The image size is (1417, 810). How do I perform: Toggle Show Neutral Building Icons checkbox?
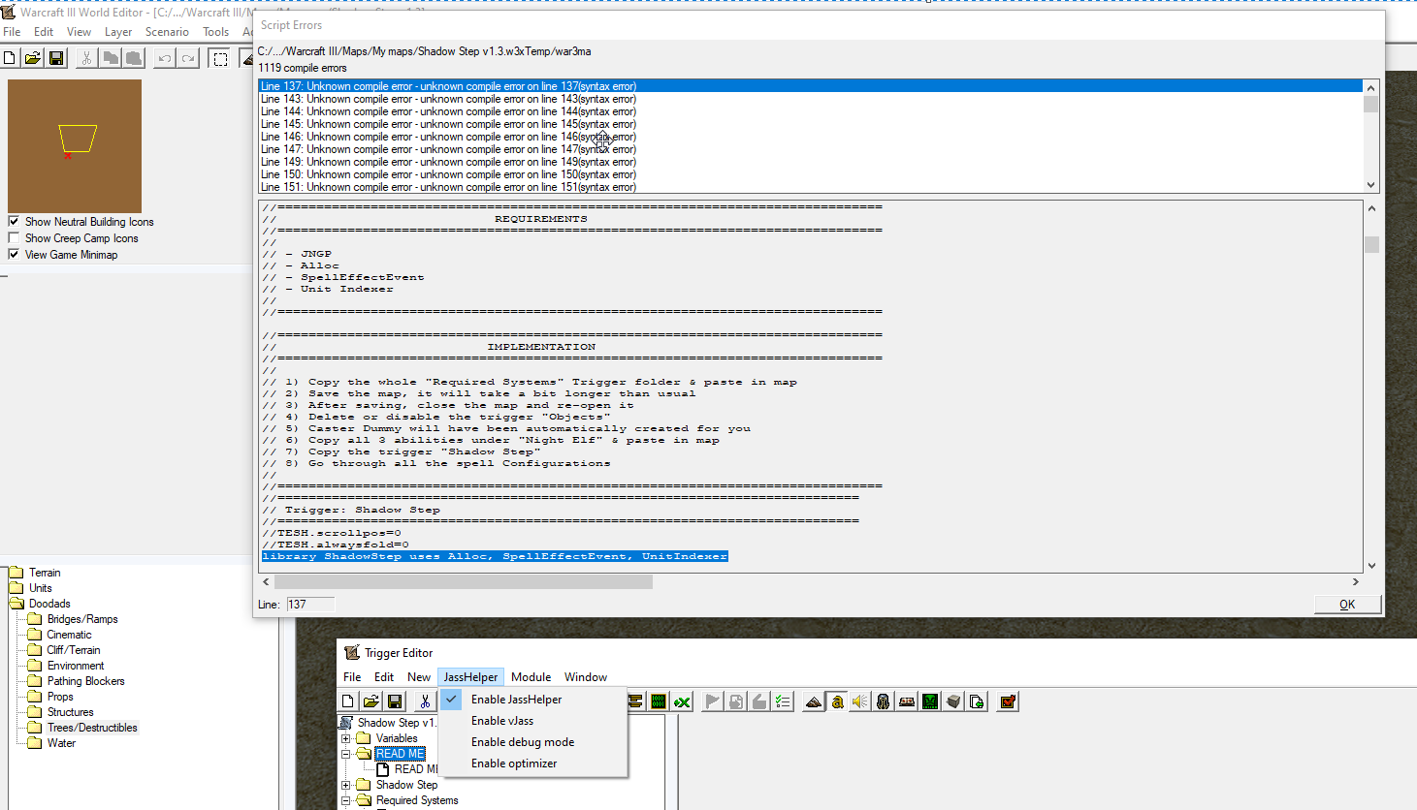pos(14,222)
